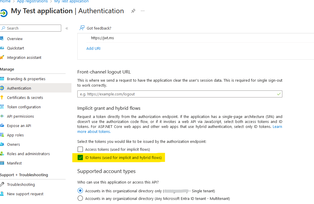Viewport: 314px width, 204px height.
Task: Click the Owners people icon
Action: coord(2,144)
